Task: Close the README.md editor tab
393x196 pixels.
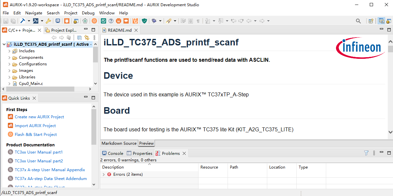Action: (x=136, y=30)
